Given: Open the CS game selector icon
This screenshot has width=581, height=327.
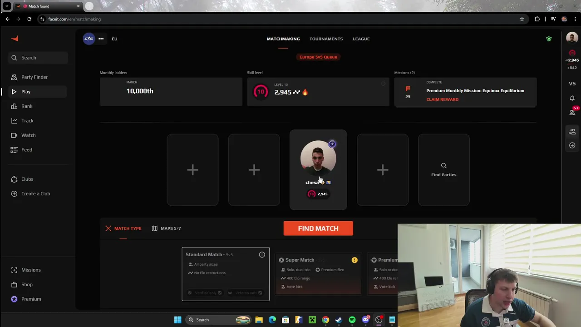Looking at the screenshot, I should click(x=89, y=39).
